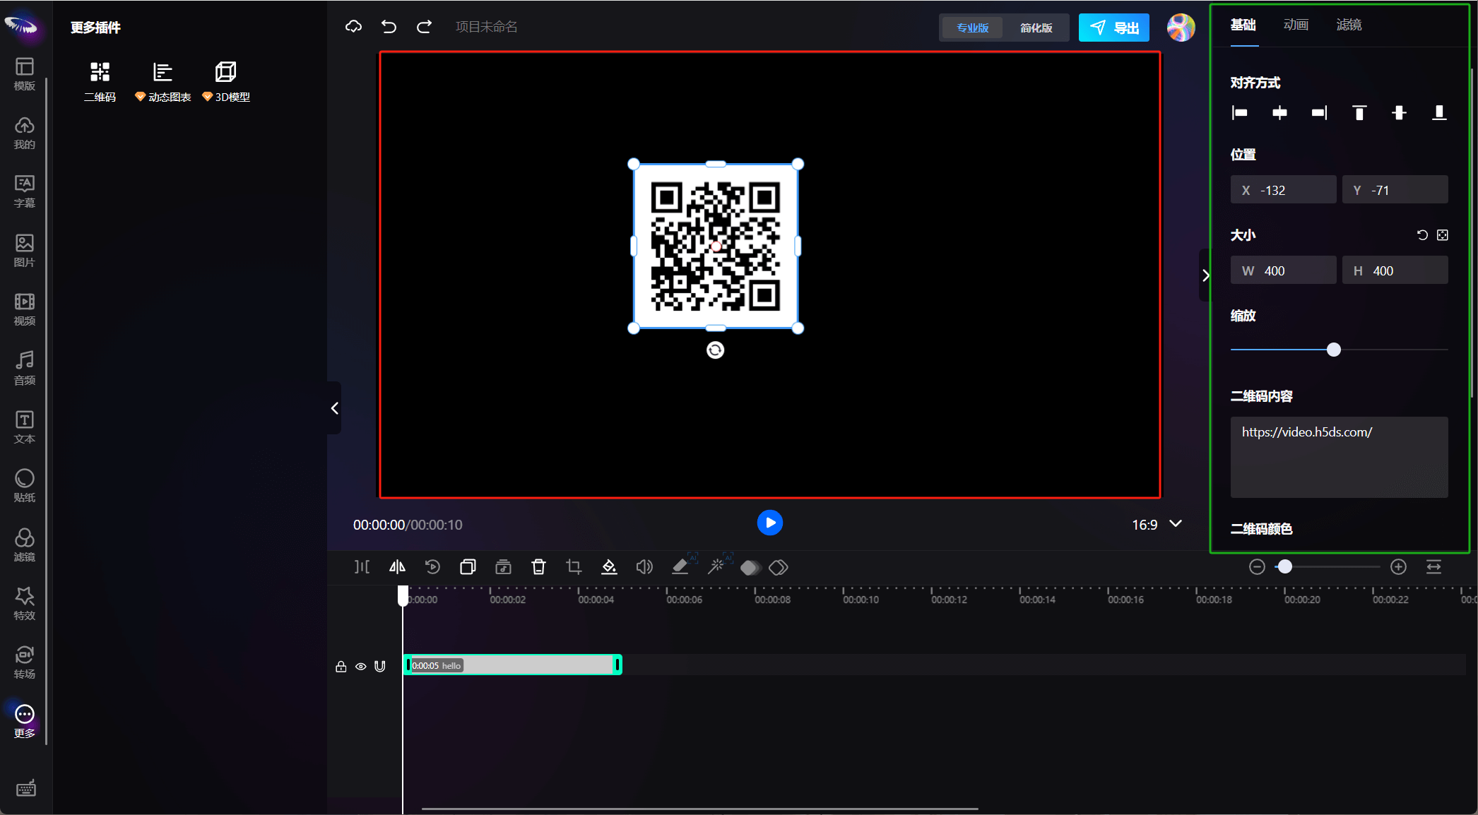Collapse the right properties panel arrow
Image resolution: width=1478 pixels, height=815 pixels.
pyautogui.click(x=1205, y=275)
